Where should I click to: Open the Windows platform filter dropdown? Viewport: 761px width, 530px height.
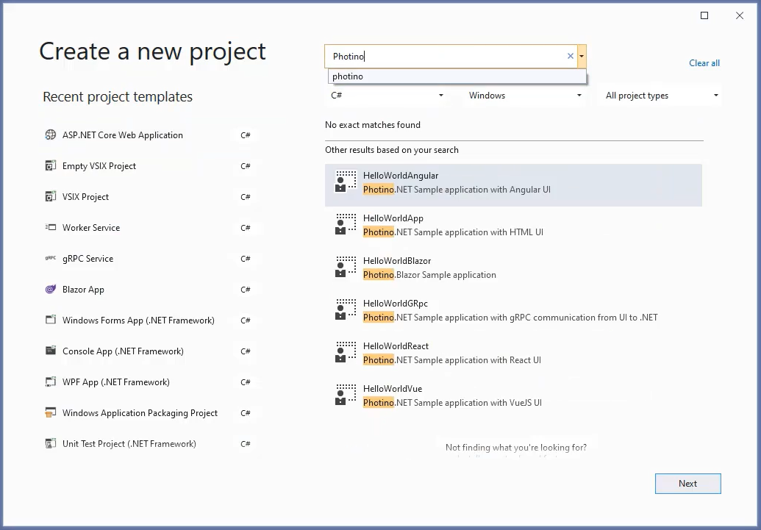click(525, 96)
